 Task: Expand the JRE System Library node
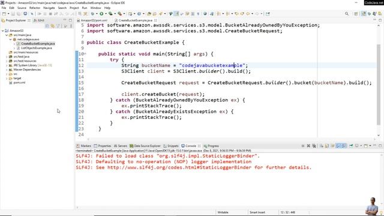(x=7, y=65)
